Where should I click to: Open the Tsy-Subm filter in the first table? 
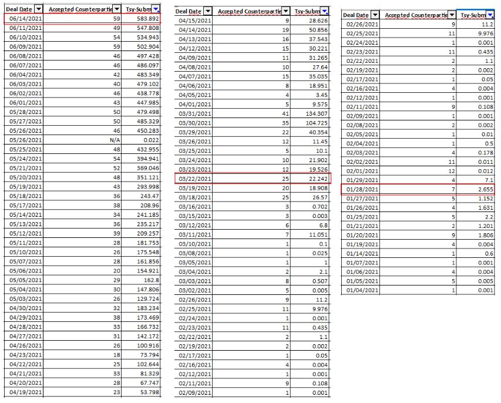click(155, 9)
